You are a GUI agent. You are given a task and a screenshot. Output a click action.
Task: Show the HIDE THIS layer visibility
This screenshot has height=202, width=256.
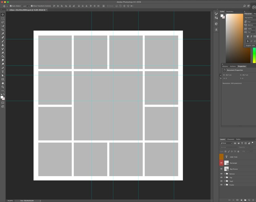click(x=222, y=157)
